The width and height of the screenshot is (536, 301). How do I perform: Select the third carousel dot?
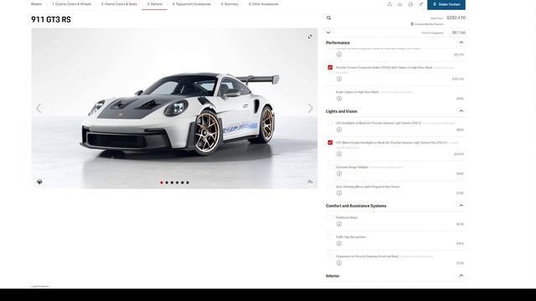tap(172, 182)
